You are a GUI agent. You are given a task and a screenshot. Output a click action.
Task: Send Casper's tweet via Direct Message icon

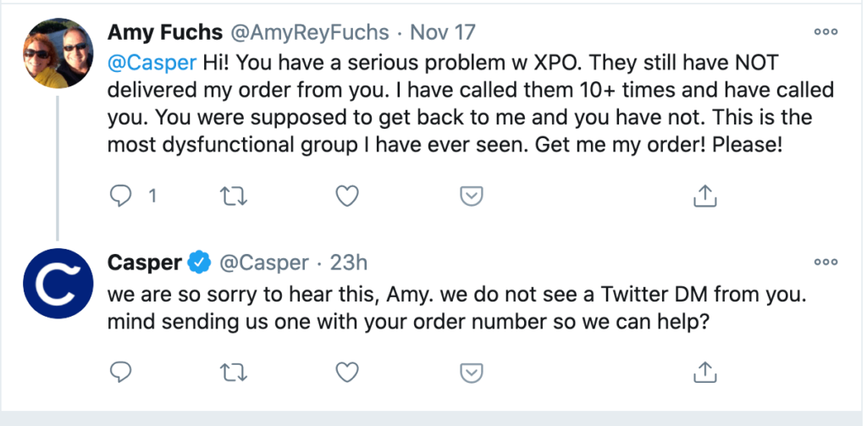point(471,372)
